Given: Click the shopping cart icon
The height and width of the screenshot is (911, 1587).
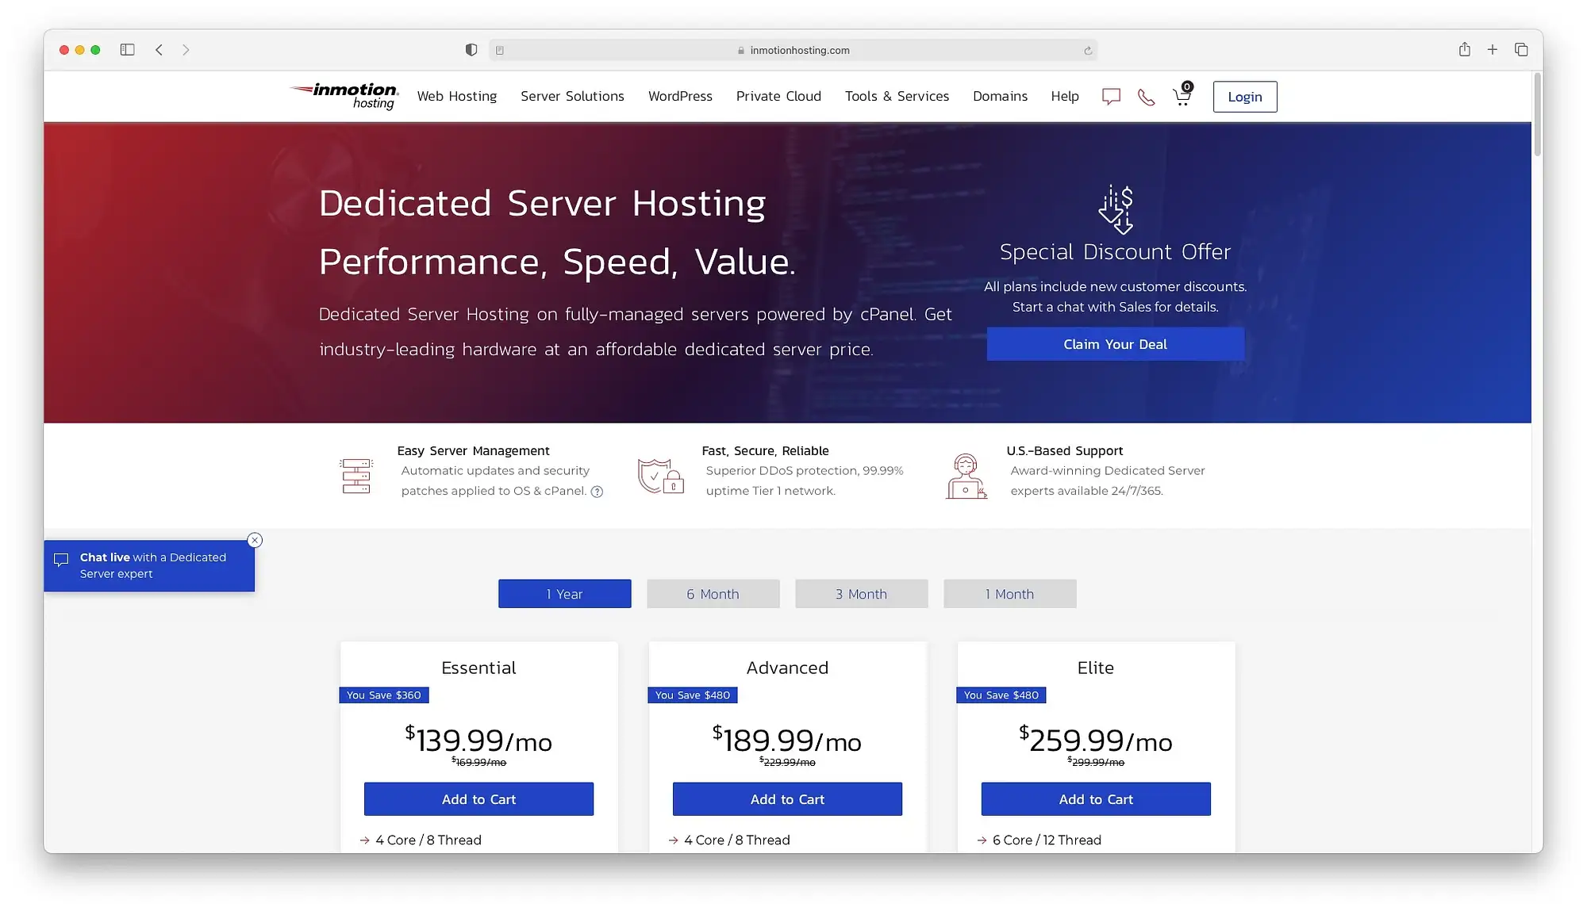Looking at the screenshot, I should click(x=1181, y=96).
